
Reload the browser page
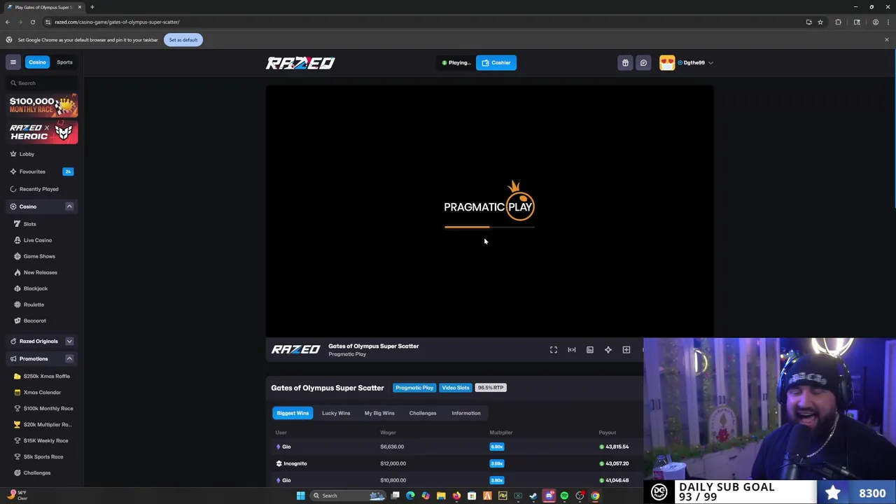[x=32, y=22]
